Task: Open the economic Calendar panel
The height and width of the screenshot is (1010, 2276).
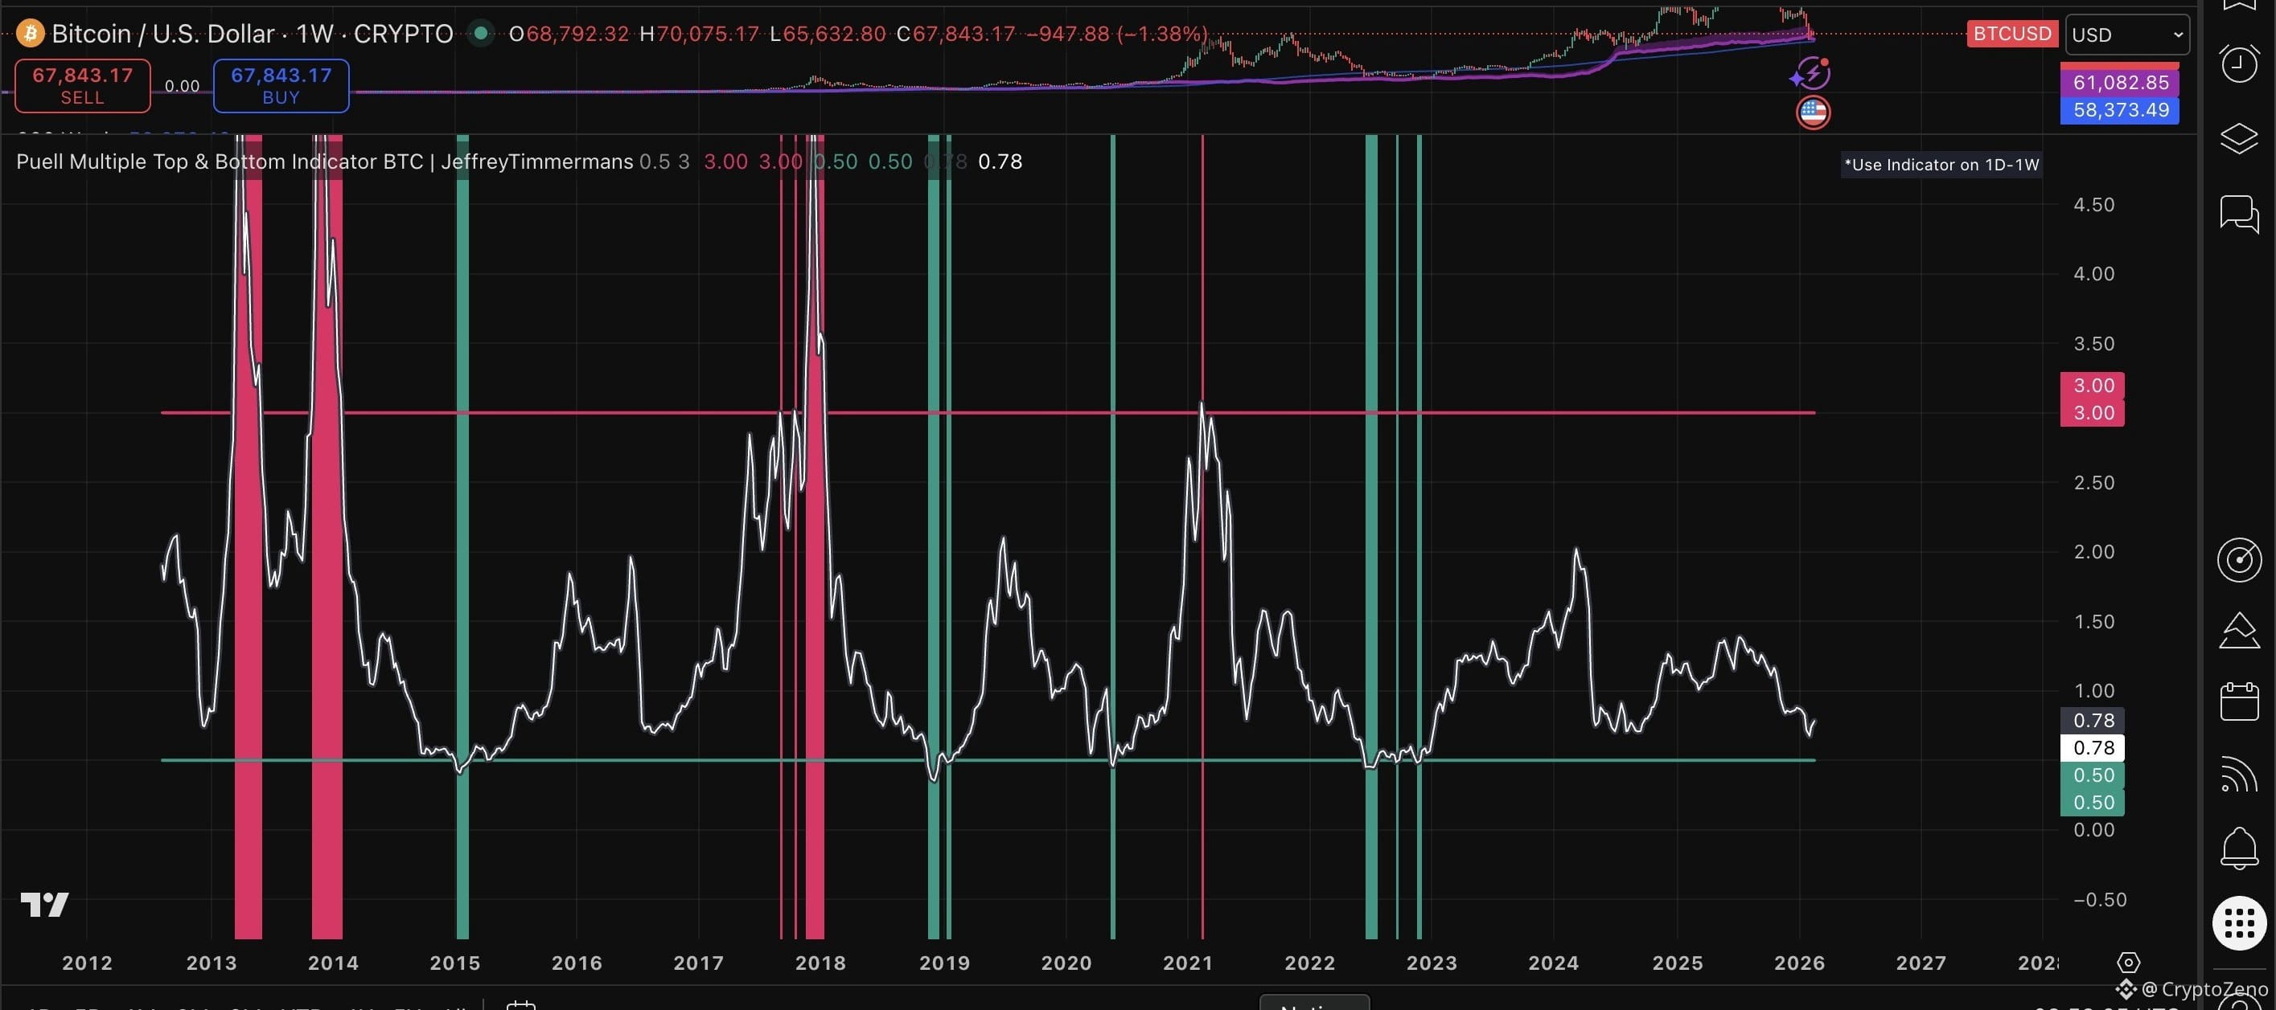Action: (2238, 702)
